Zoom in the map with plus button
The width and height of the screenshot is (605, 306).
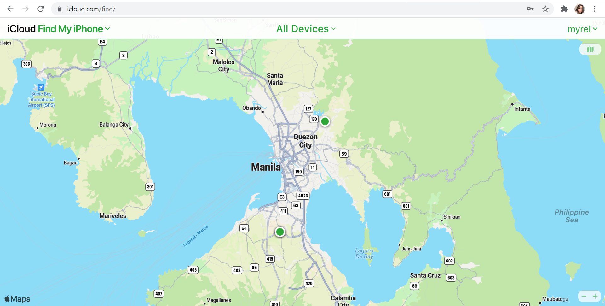click(595, 296)
